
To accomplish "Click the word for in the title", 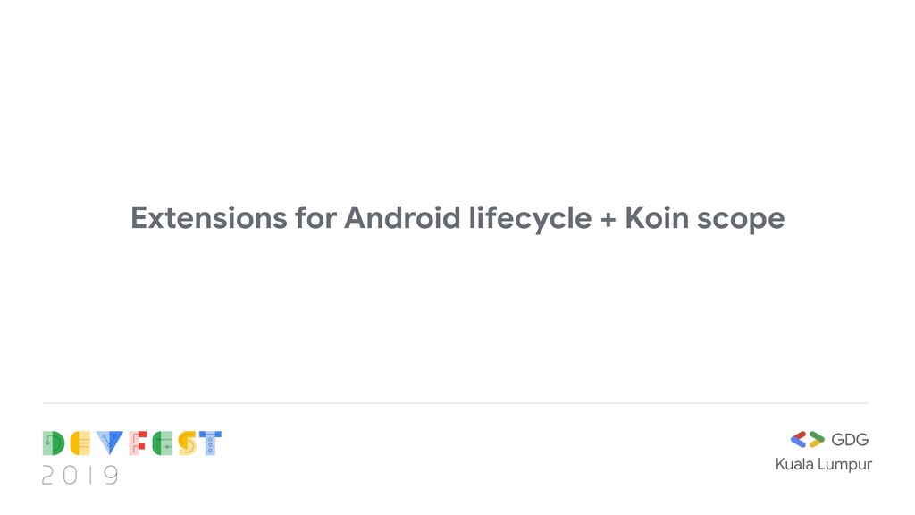I will coord(315,218).
